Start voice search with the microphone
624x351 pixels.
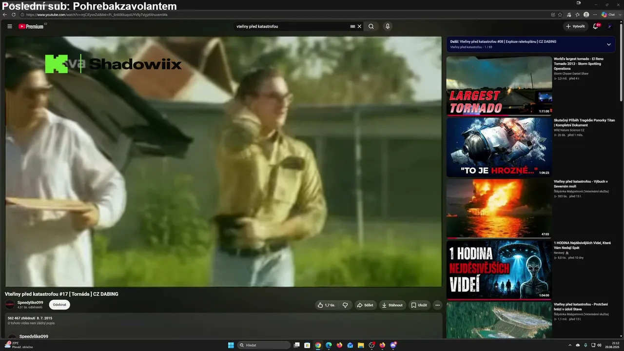tap(388, 26)
